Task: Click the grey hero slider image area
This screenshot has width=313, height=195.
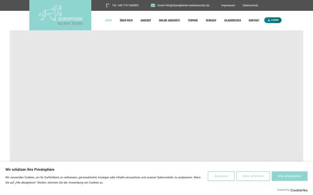Action: [x=156, y=96]
